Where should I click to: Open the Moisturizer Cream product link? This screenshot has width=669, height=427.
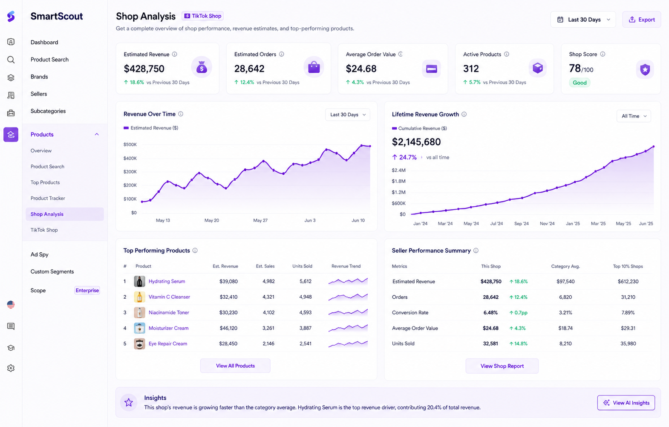tap(168, 328)
